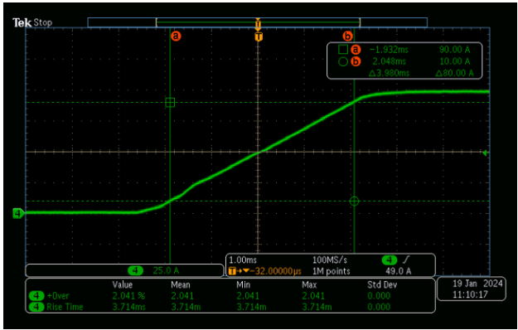Select the +Over measurement label
This screenshot has width=518, height=330.
[58, 296]
